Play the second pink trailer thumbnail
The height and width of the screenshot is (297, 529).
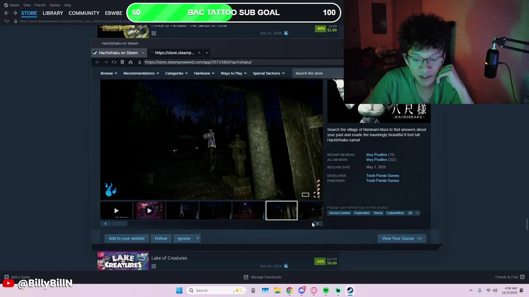coord(149,211)
